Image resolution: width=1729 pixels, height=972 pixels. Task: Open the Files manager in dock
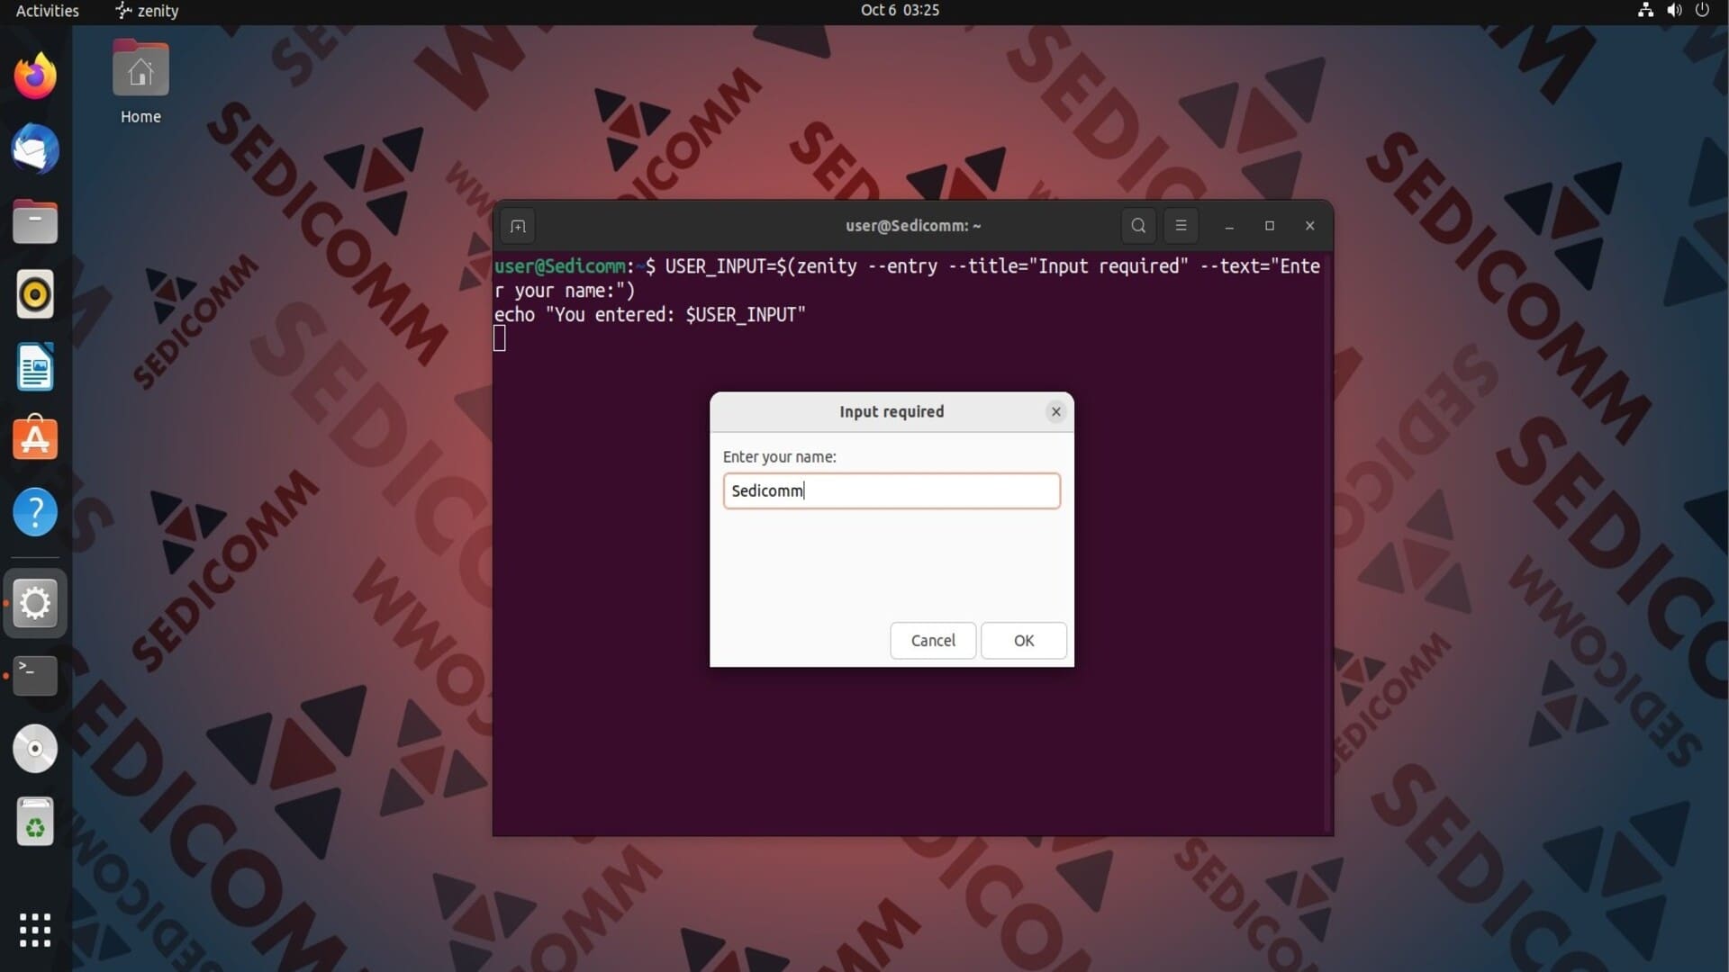35,222
